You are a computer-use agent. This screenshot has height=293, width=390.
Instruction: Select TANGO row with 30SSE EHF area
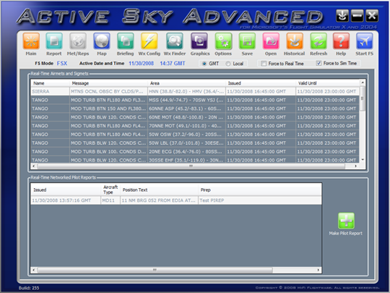pyautogui.click(x=195, y=160)
